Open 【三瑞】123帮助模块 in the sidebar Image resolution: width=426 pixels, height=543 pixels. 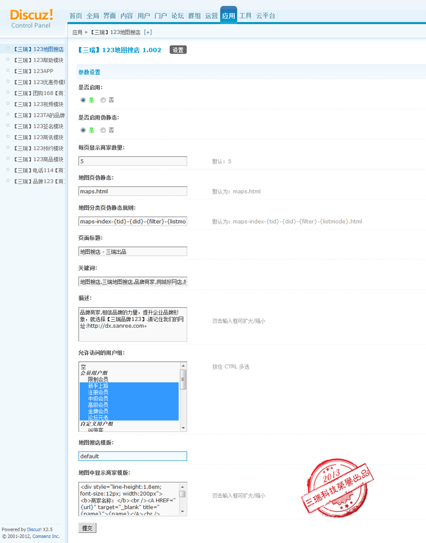38,60
